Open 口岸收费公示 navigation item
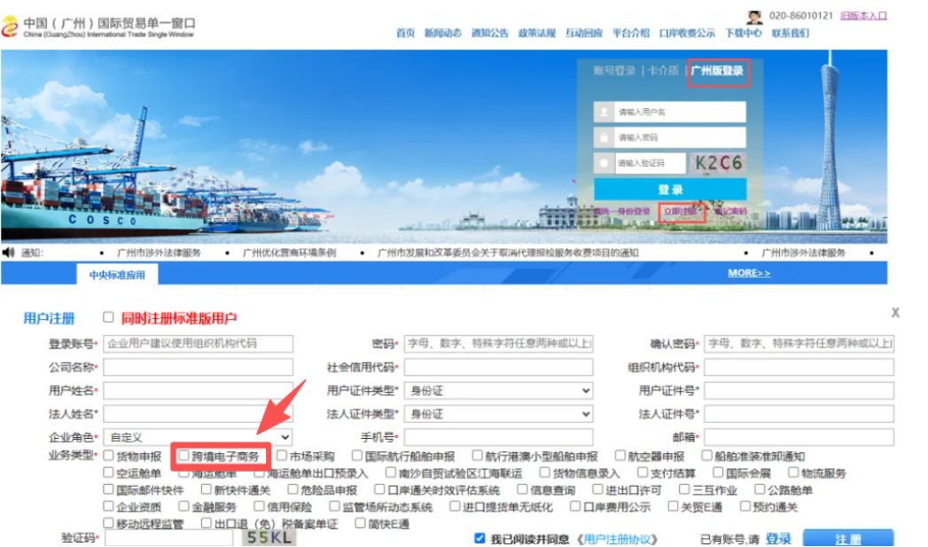The image size is (928, 547). coord(687,33)
